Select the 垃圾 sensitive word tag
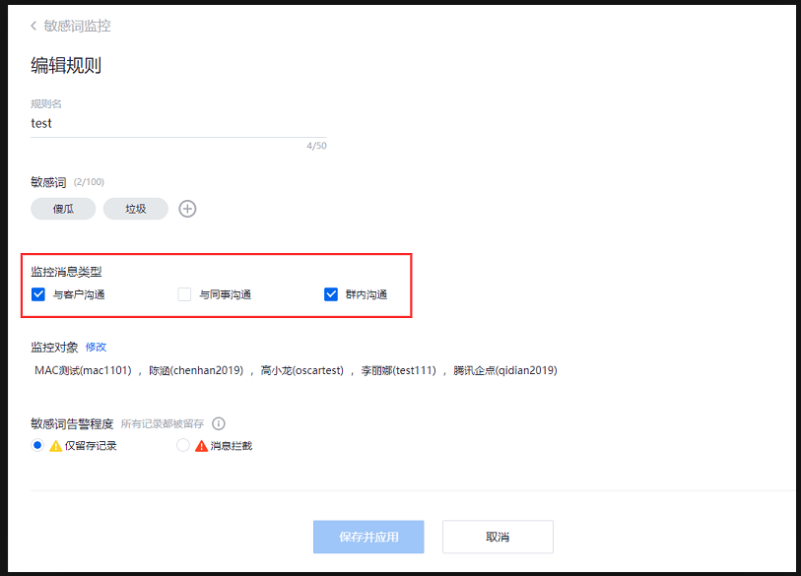 (136, 209)
